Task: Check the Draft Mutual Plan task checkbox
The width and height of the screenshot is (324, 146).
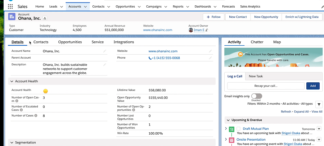Action: (238, 129)
